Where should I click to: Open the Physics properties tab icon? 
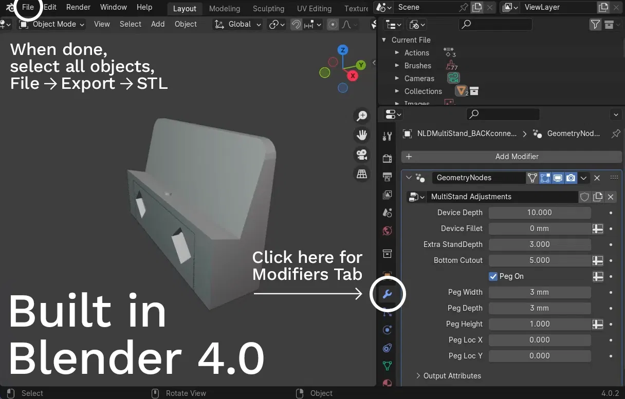click(x=388, y=330)
